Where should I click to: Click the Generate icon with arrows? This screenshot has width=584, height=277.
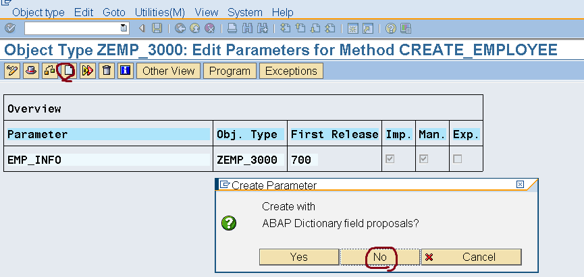click(x=88, y=71)
